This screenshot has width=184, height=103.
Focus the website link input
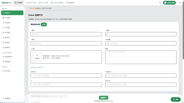click(66, 76)
